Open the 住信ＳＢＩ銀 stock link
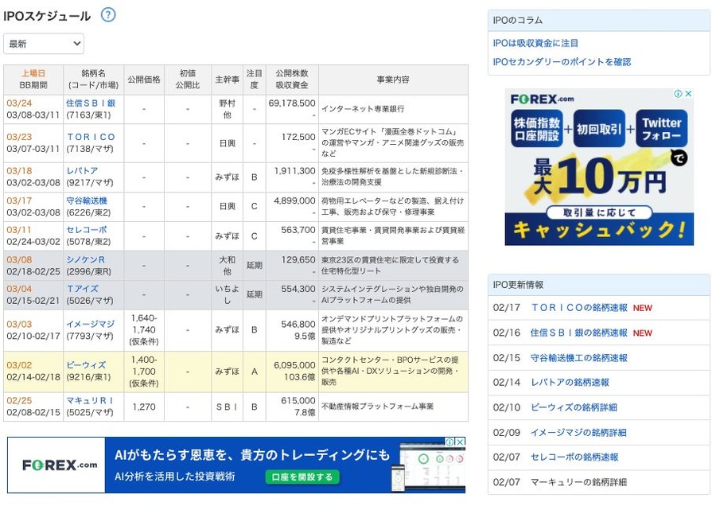This screenshot has height=506, width=716. coord(91,103)
